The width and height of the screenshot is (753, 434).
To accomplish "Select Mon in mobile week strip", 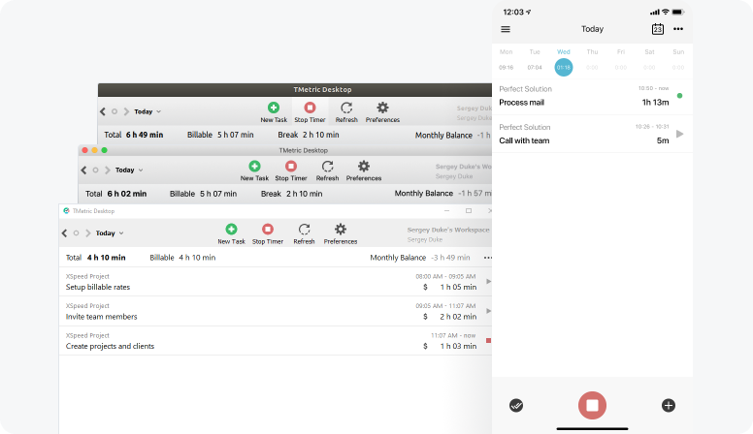I will (507, 59).
